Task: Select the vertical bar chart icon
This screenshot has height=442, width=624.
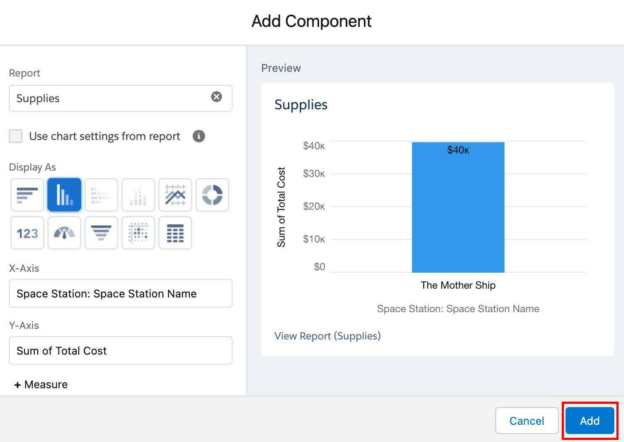Action: coord(64,195)
